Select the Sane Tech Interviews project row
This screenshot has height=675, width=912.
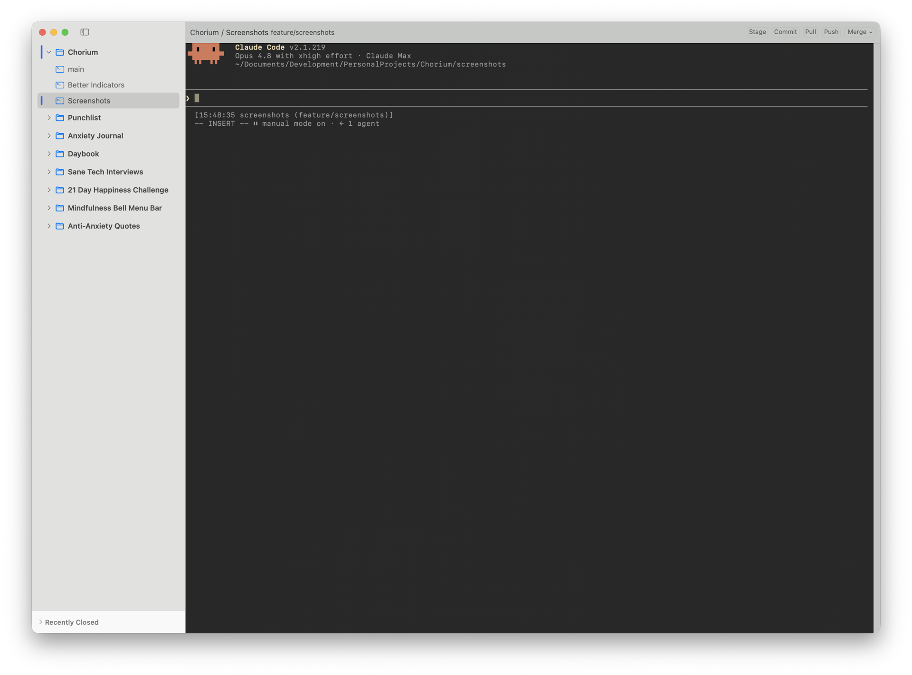[x=108, y=172]
